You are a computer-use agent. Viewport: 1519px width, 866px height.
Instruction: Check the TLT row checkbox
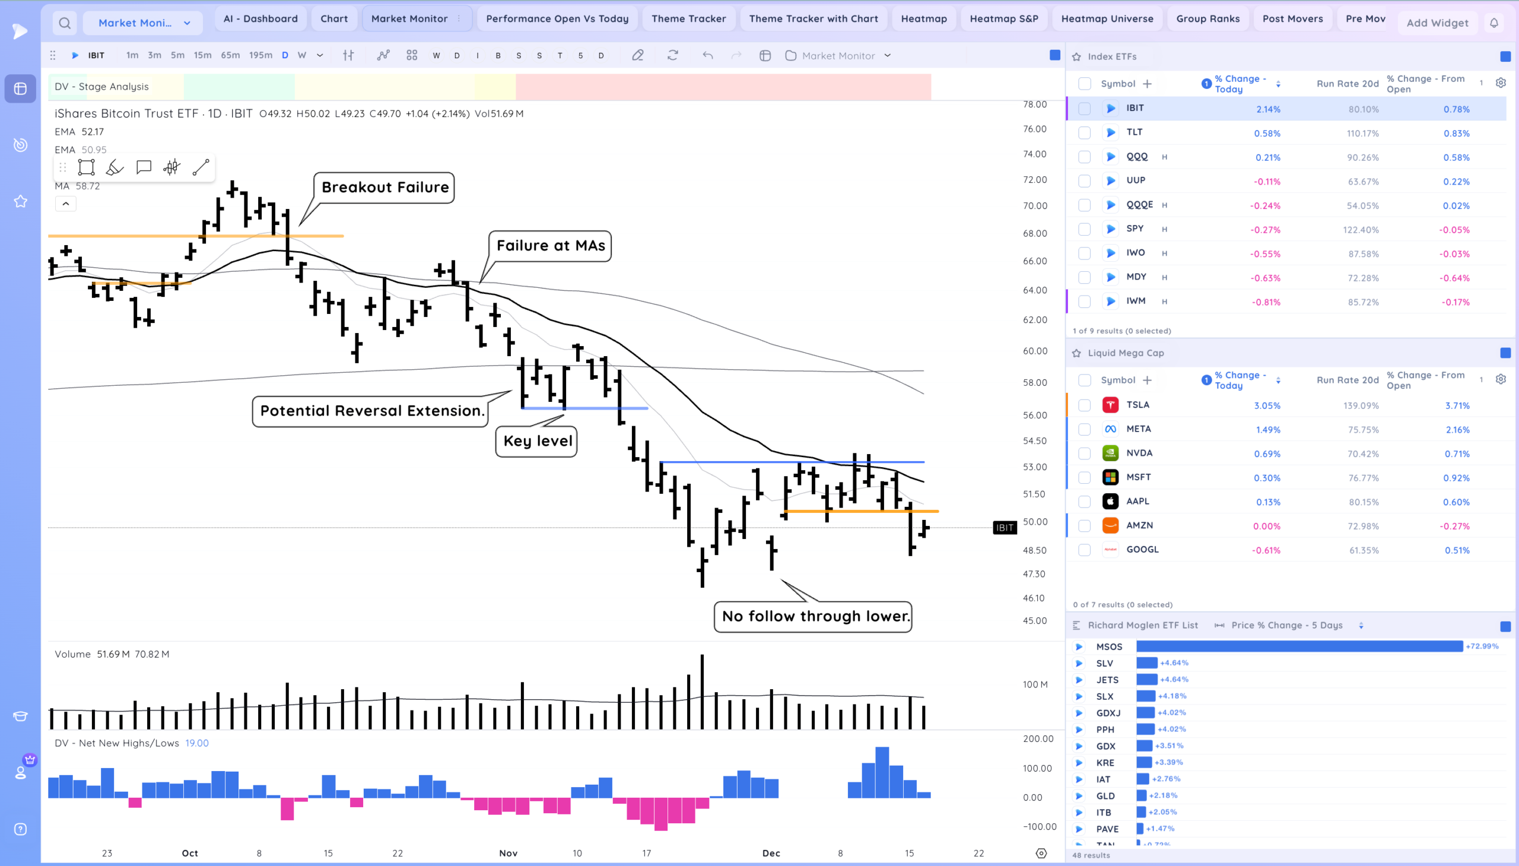[1085, 132]
